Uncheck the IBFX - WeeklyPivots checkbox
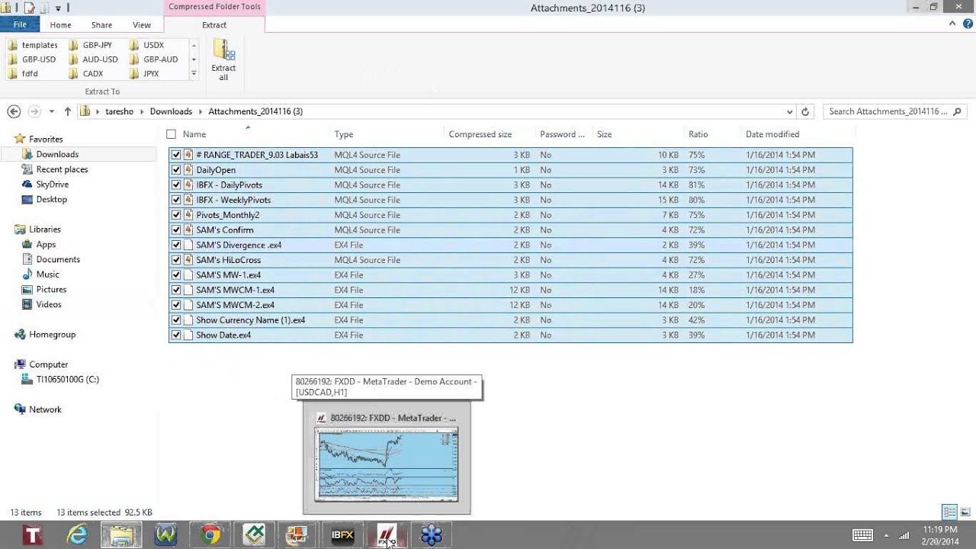 (176, 200)
